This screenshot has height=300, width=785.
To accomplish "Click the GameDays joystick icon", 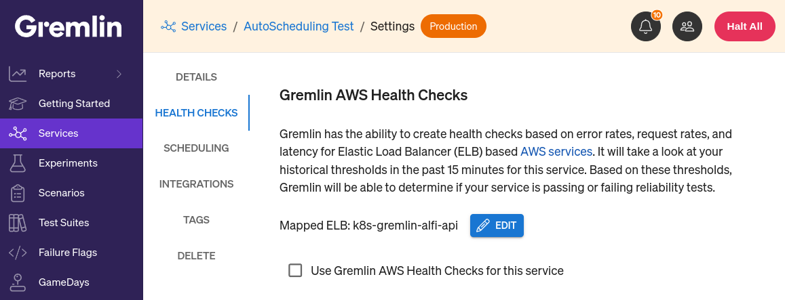I will [x=18, y=282].
